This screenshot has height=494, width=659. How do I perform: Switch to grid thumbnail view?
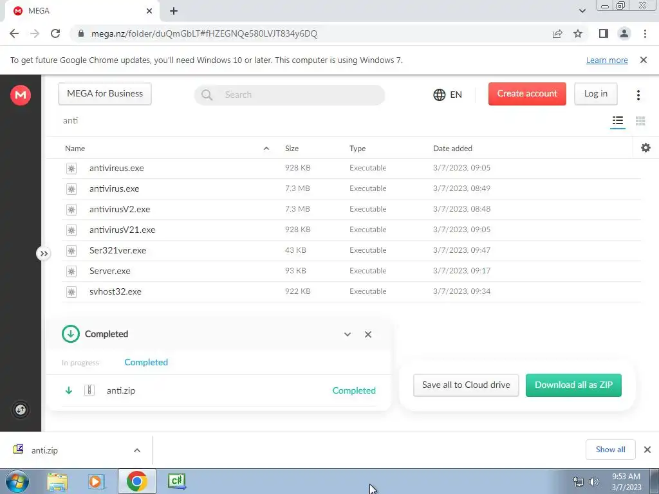click(640, 121)
